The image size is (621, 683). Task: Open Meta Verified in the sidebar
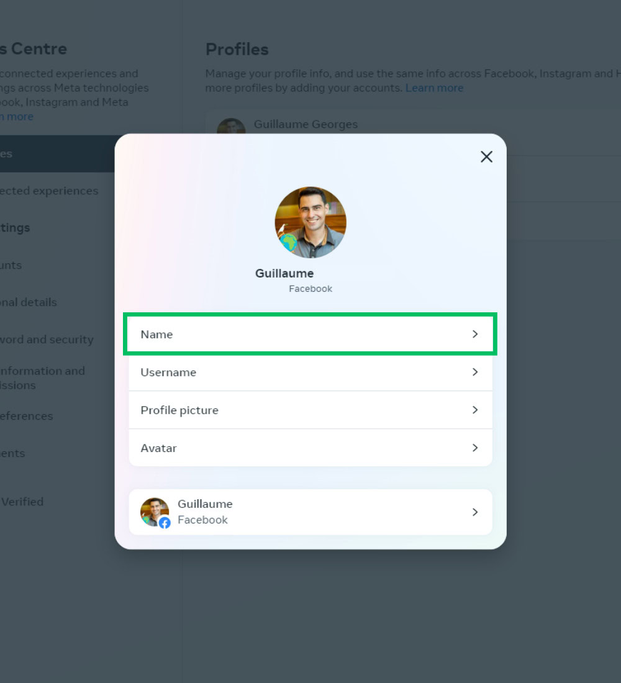click(22, 502)
